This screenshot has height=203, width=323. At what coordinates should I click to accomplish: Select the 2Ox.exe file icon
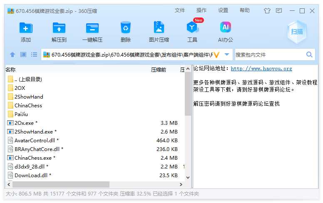point(10,123)
